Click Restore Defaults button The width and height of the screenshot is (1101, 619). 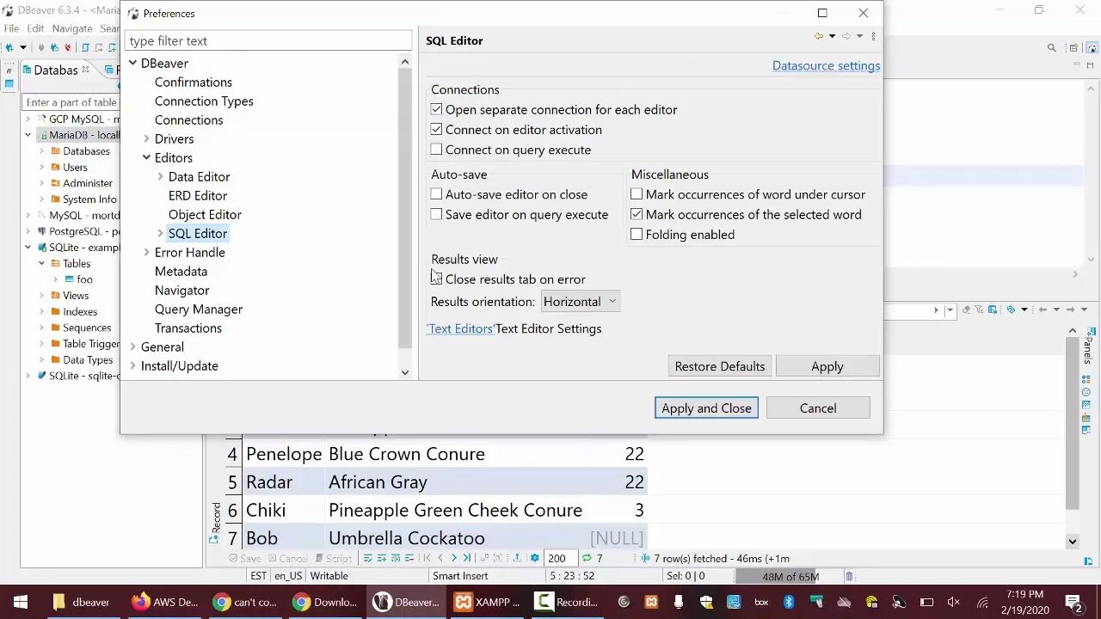point(720,366)
